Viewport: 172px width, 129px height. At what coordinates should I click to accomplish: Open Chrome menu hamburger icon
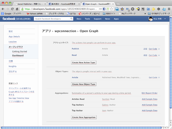(169, 9)
